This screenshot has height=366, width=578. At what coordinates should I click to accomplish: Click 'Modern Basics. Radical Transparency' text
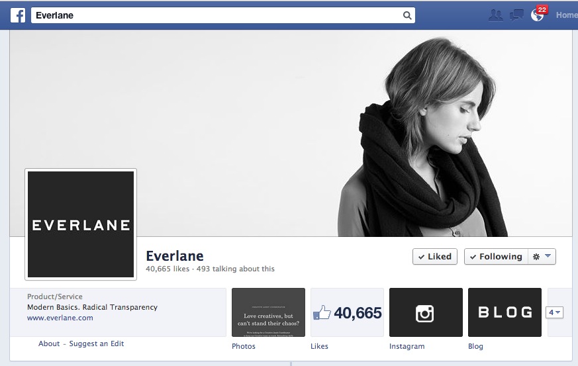[92, 307]
